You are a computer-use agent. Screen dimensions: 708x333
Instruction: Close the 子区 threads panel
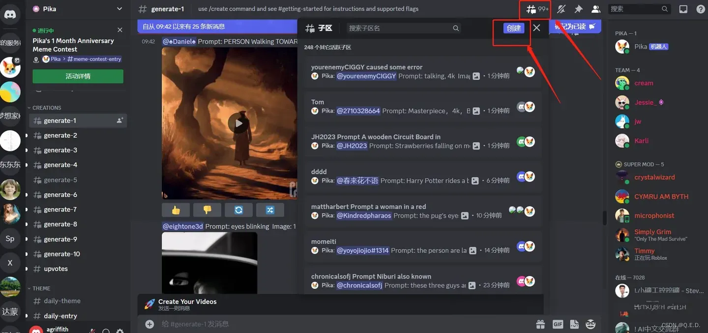coord(536,28)
